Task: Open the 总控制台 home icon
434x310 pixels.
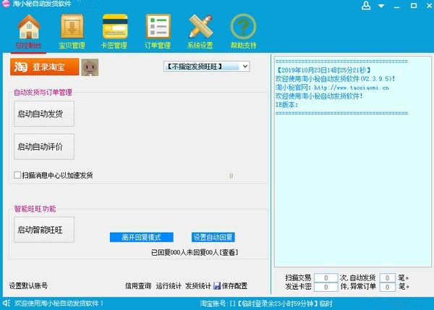Action: point(28,27)
